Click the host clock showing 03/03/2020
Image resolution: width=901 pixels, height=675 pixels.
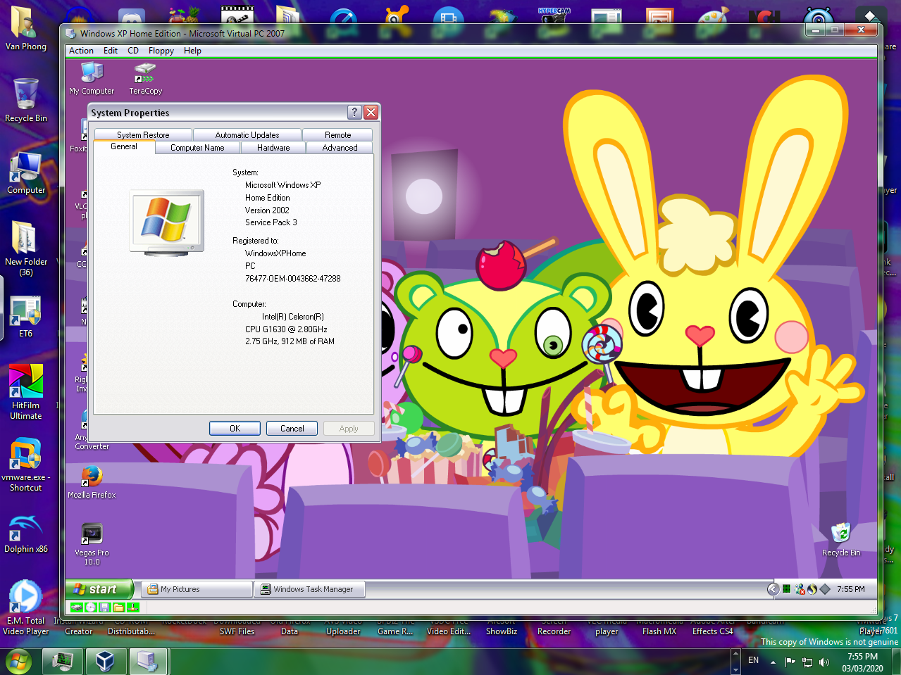point(863,662)
